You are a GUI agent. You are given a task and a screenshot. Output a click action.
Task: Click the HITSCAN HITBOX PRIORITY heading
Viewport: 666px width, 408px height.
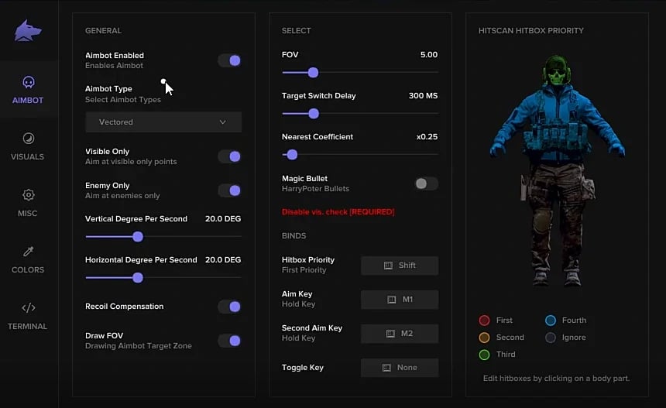(531, 30)
